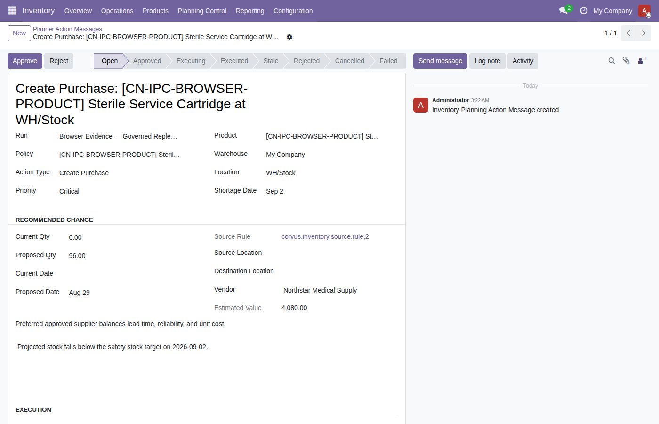Open the record actions gear menu
Image resolution: width=659 pixels, height=424 pixels.
coord(289,37)
